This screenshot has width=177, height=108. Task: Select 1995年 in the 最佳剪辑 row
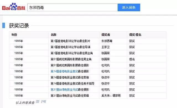click(19, 96)
